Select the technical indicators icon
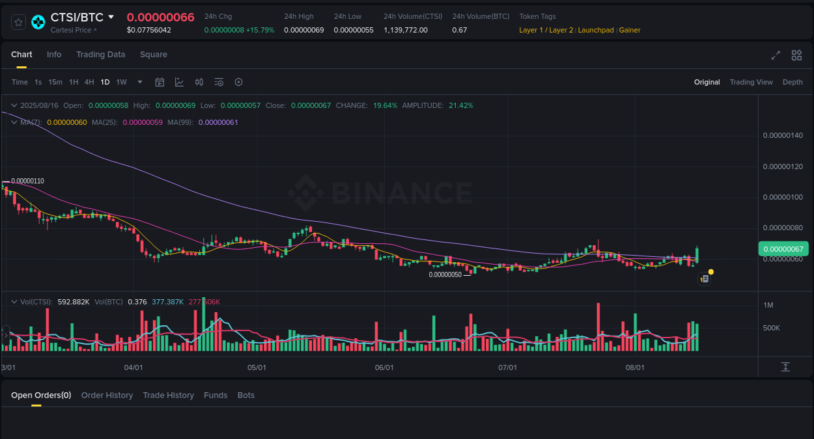Viewport: 814px width, 439px height. click(x=179, y=82)
